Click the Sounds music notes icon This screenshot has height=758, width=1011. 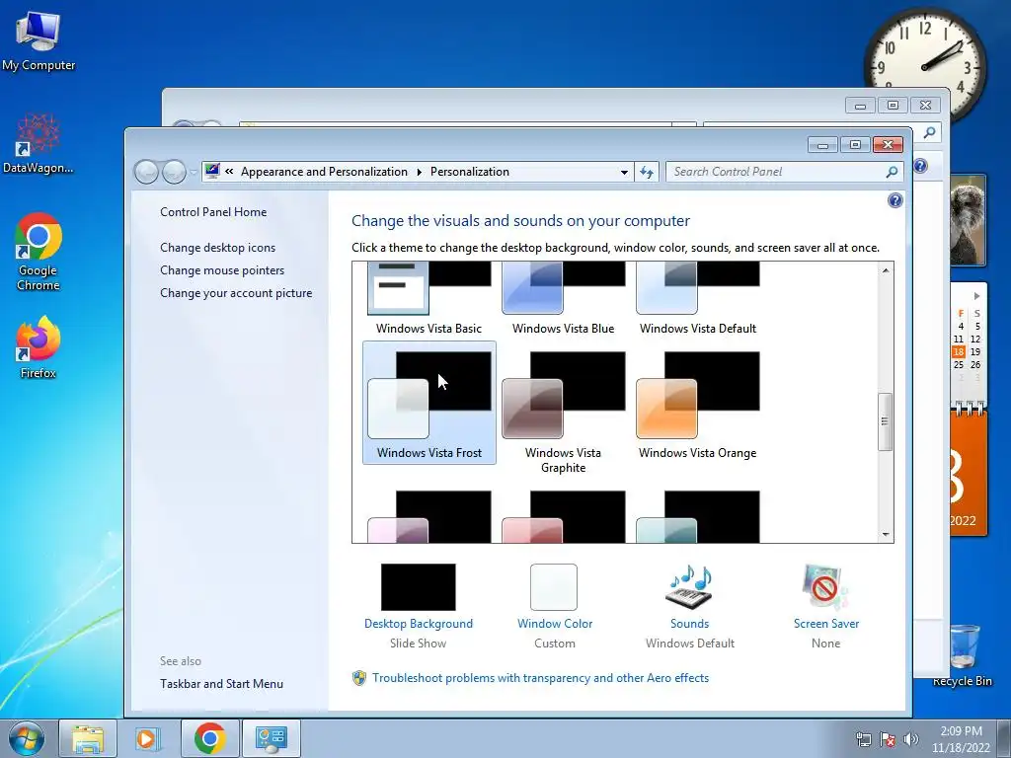pos(689,586)
